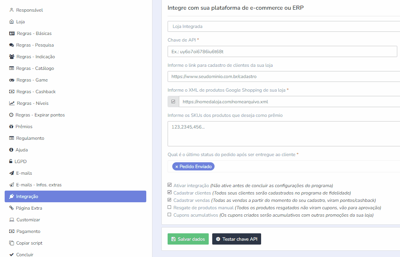Click the Google Shopping XML URL input
The width and height of the screenshot is (400, 257).
289,102
